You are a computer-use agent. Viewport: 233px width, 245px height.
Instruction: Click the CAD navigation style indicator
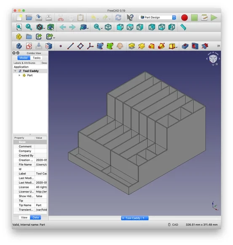point(173,225)
